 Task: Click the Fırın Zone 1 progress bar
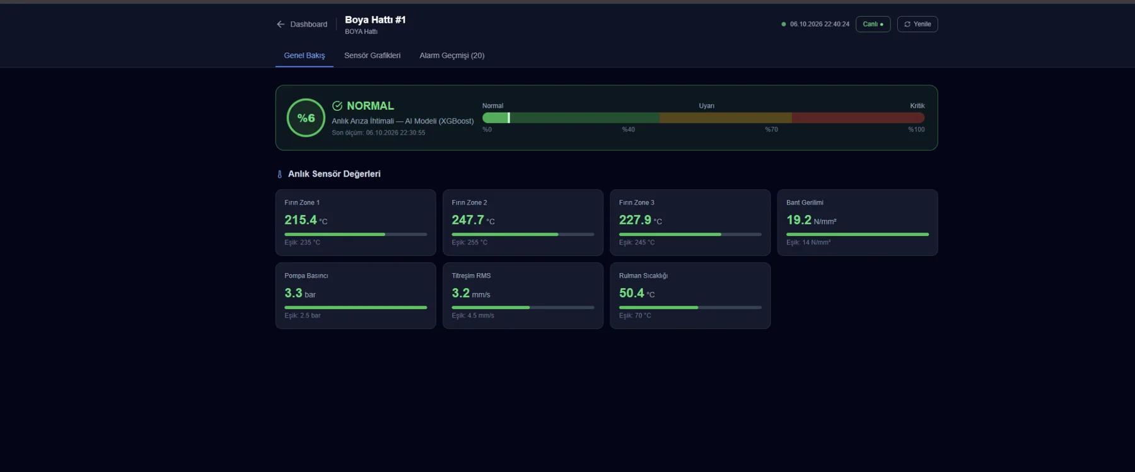(x=356, y=234)
